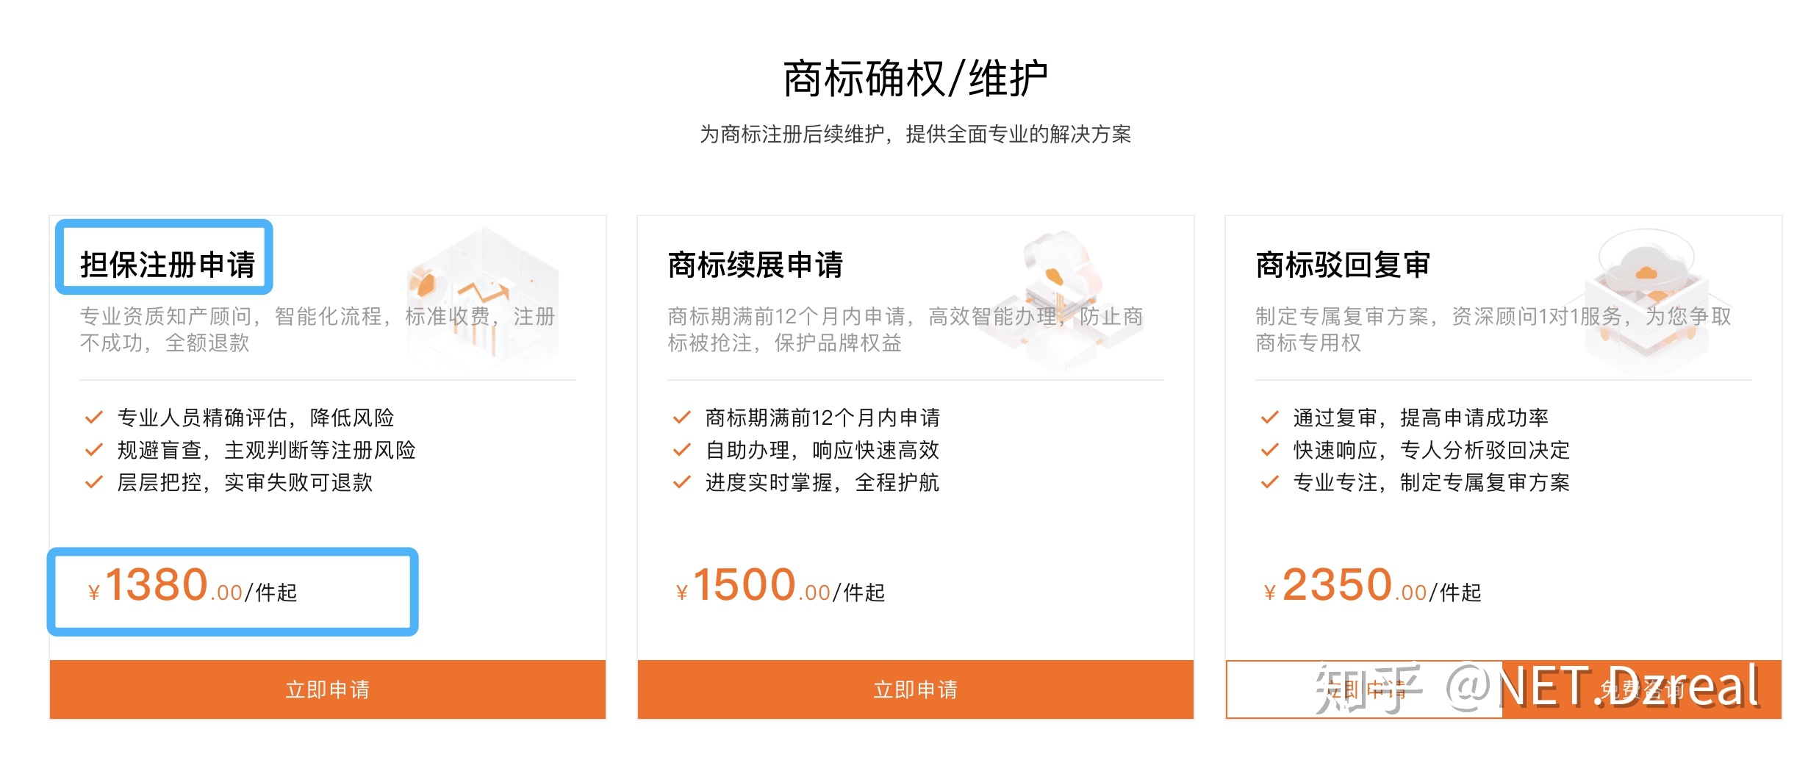Click the orange 免费咨询 button
Viewport: 1808px width, 763px height.
pyautogui.click(x=1642, y=689)
